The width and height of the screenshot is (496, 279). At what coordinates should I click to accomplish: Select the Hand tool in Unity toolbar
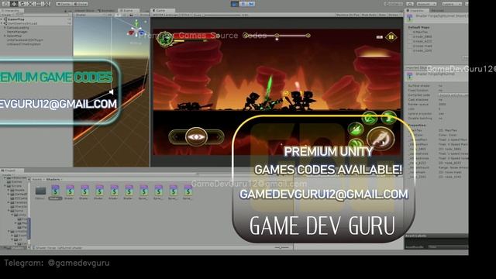tap(6, 4)
